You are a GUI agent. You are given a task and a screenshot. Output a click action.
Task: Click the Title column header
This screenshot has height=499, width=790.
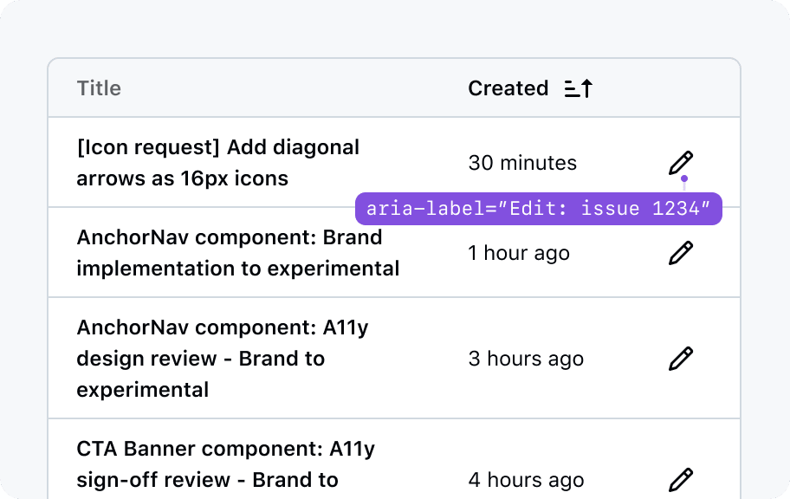(x=99, y=88)
